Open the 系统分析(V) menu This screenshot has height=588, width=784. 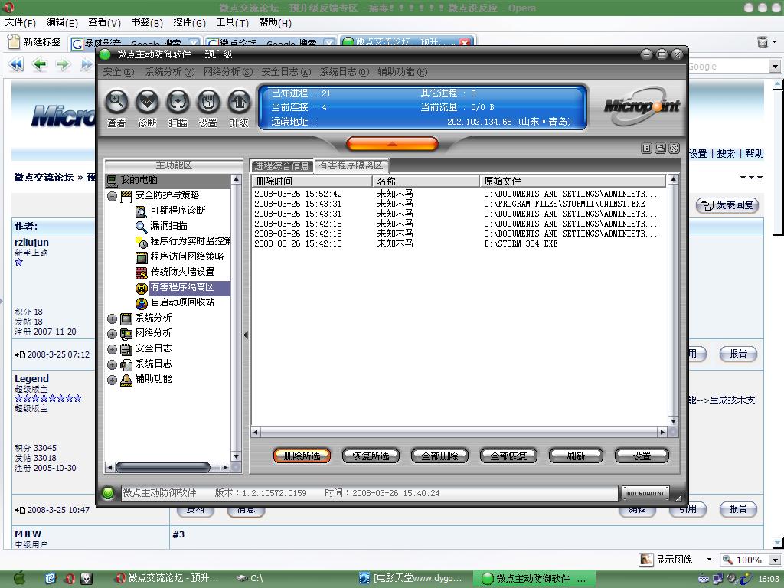(169, 72)
